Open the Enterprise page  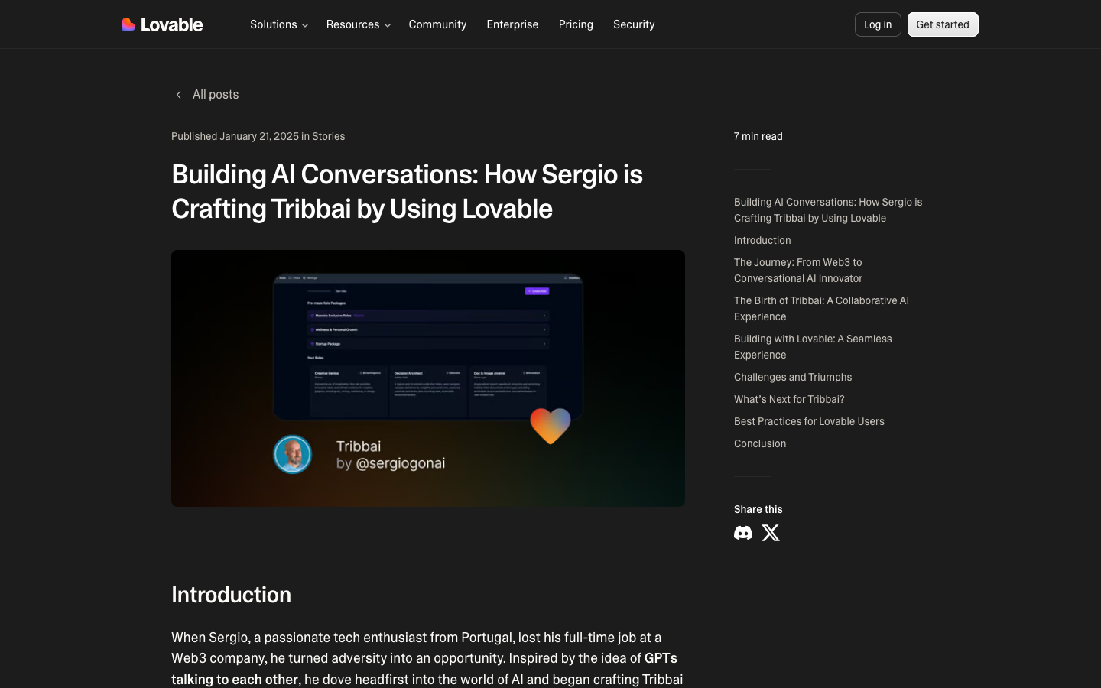[x=512, y=24]
